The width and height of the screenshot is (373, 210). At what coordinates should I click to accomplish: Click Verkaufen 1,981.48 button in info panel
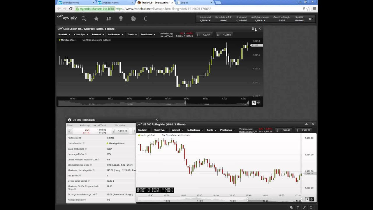[120, 131]
